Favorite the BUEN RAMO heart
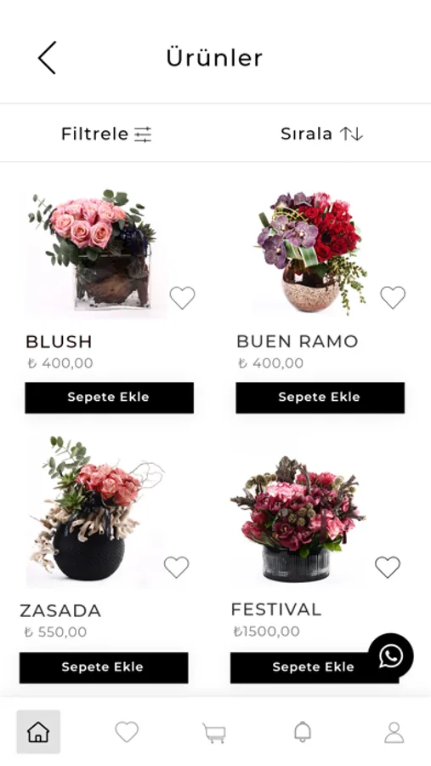 click(x=393, y=297)
